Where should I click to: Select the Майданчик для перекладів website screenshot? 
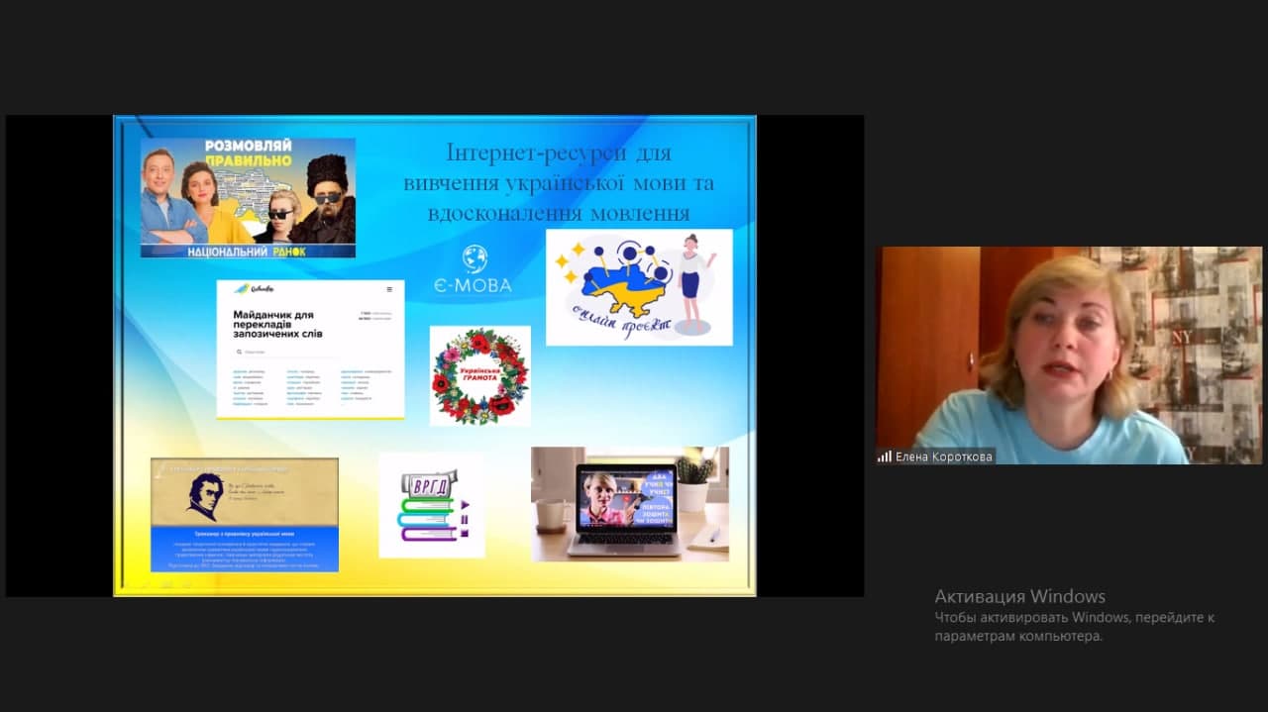(x=310, y=349)
